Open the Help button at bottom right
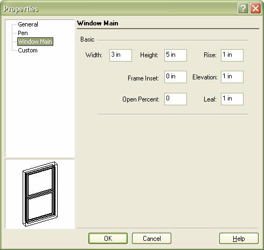 [x=239, y=239]
